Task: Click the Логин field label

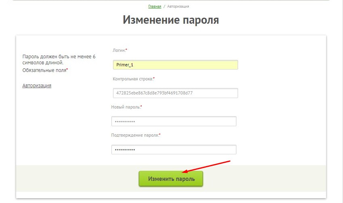Action: [119, 50]
